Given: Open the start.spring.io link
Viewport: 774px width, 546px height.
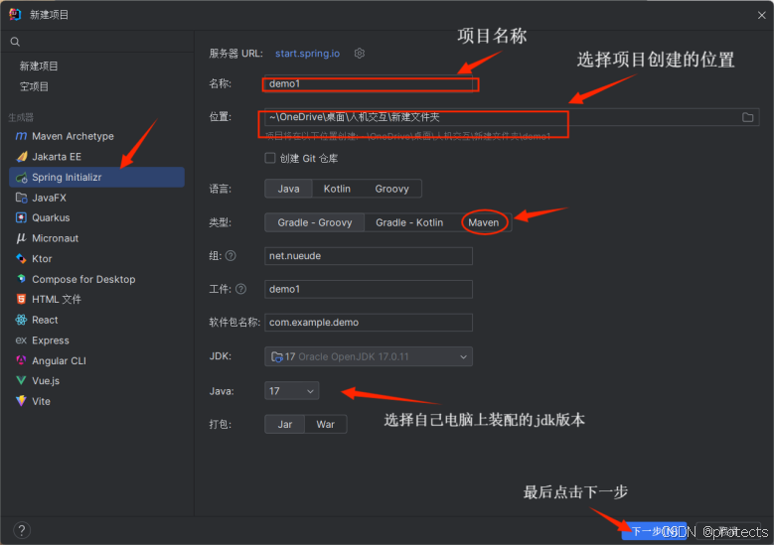Looking at the screenshot, I should [x=307, y=54].
